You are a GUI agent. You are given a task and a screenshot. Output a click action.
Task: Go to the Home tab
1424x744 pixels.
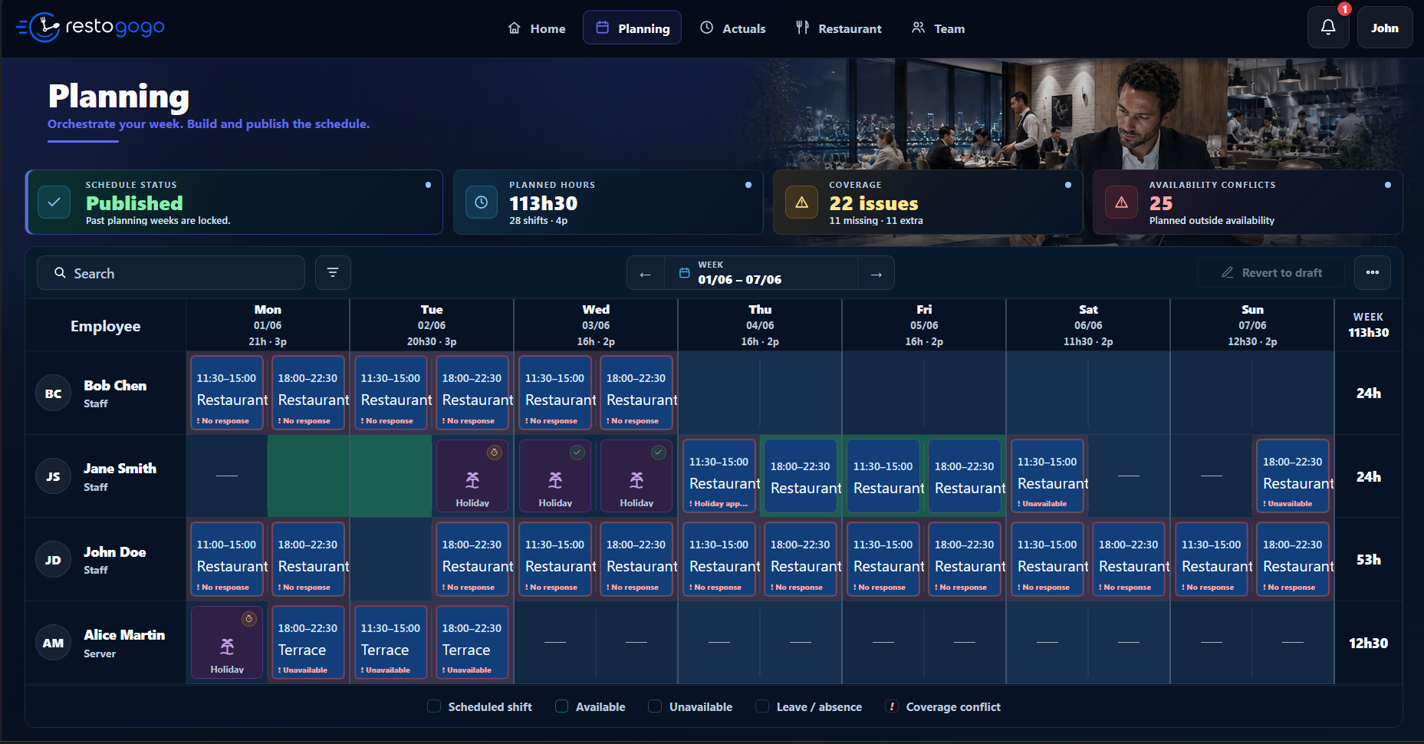pyautogui.click(x=537, y=28)
